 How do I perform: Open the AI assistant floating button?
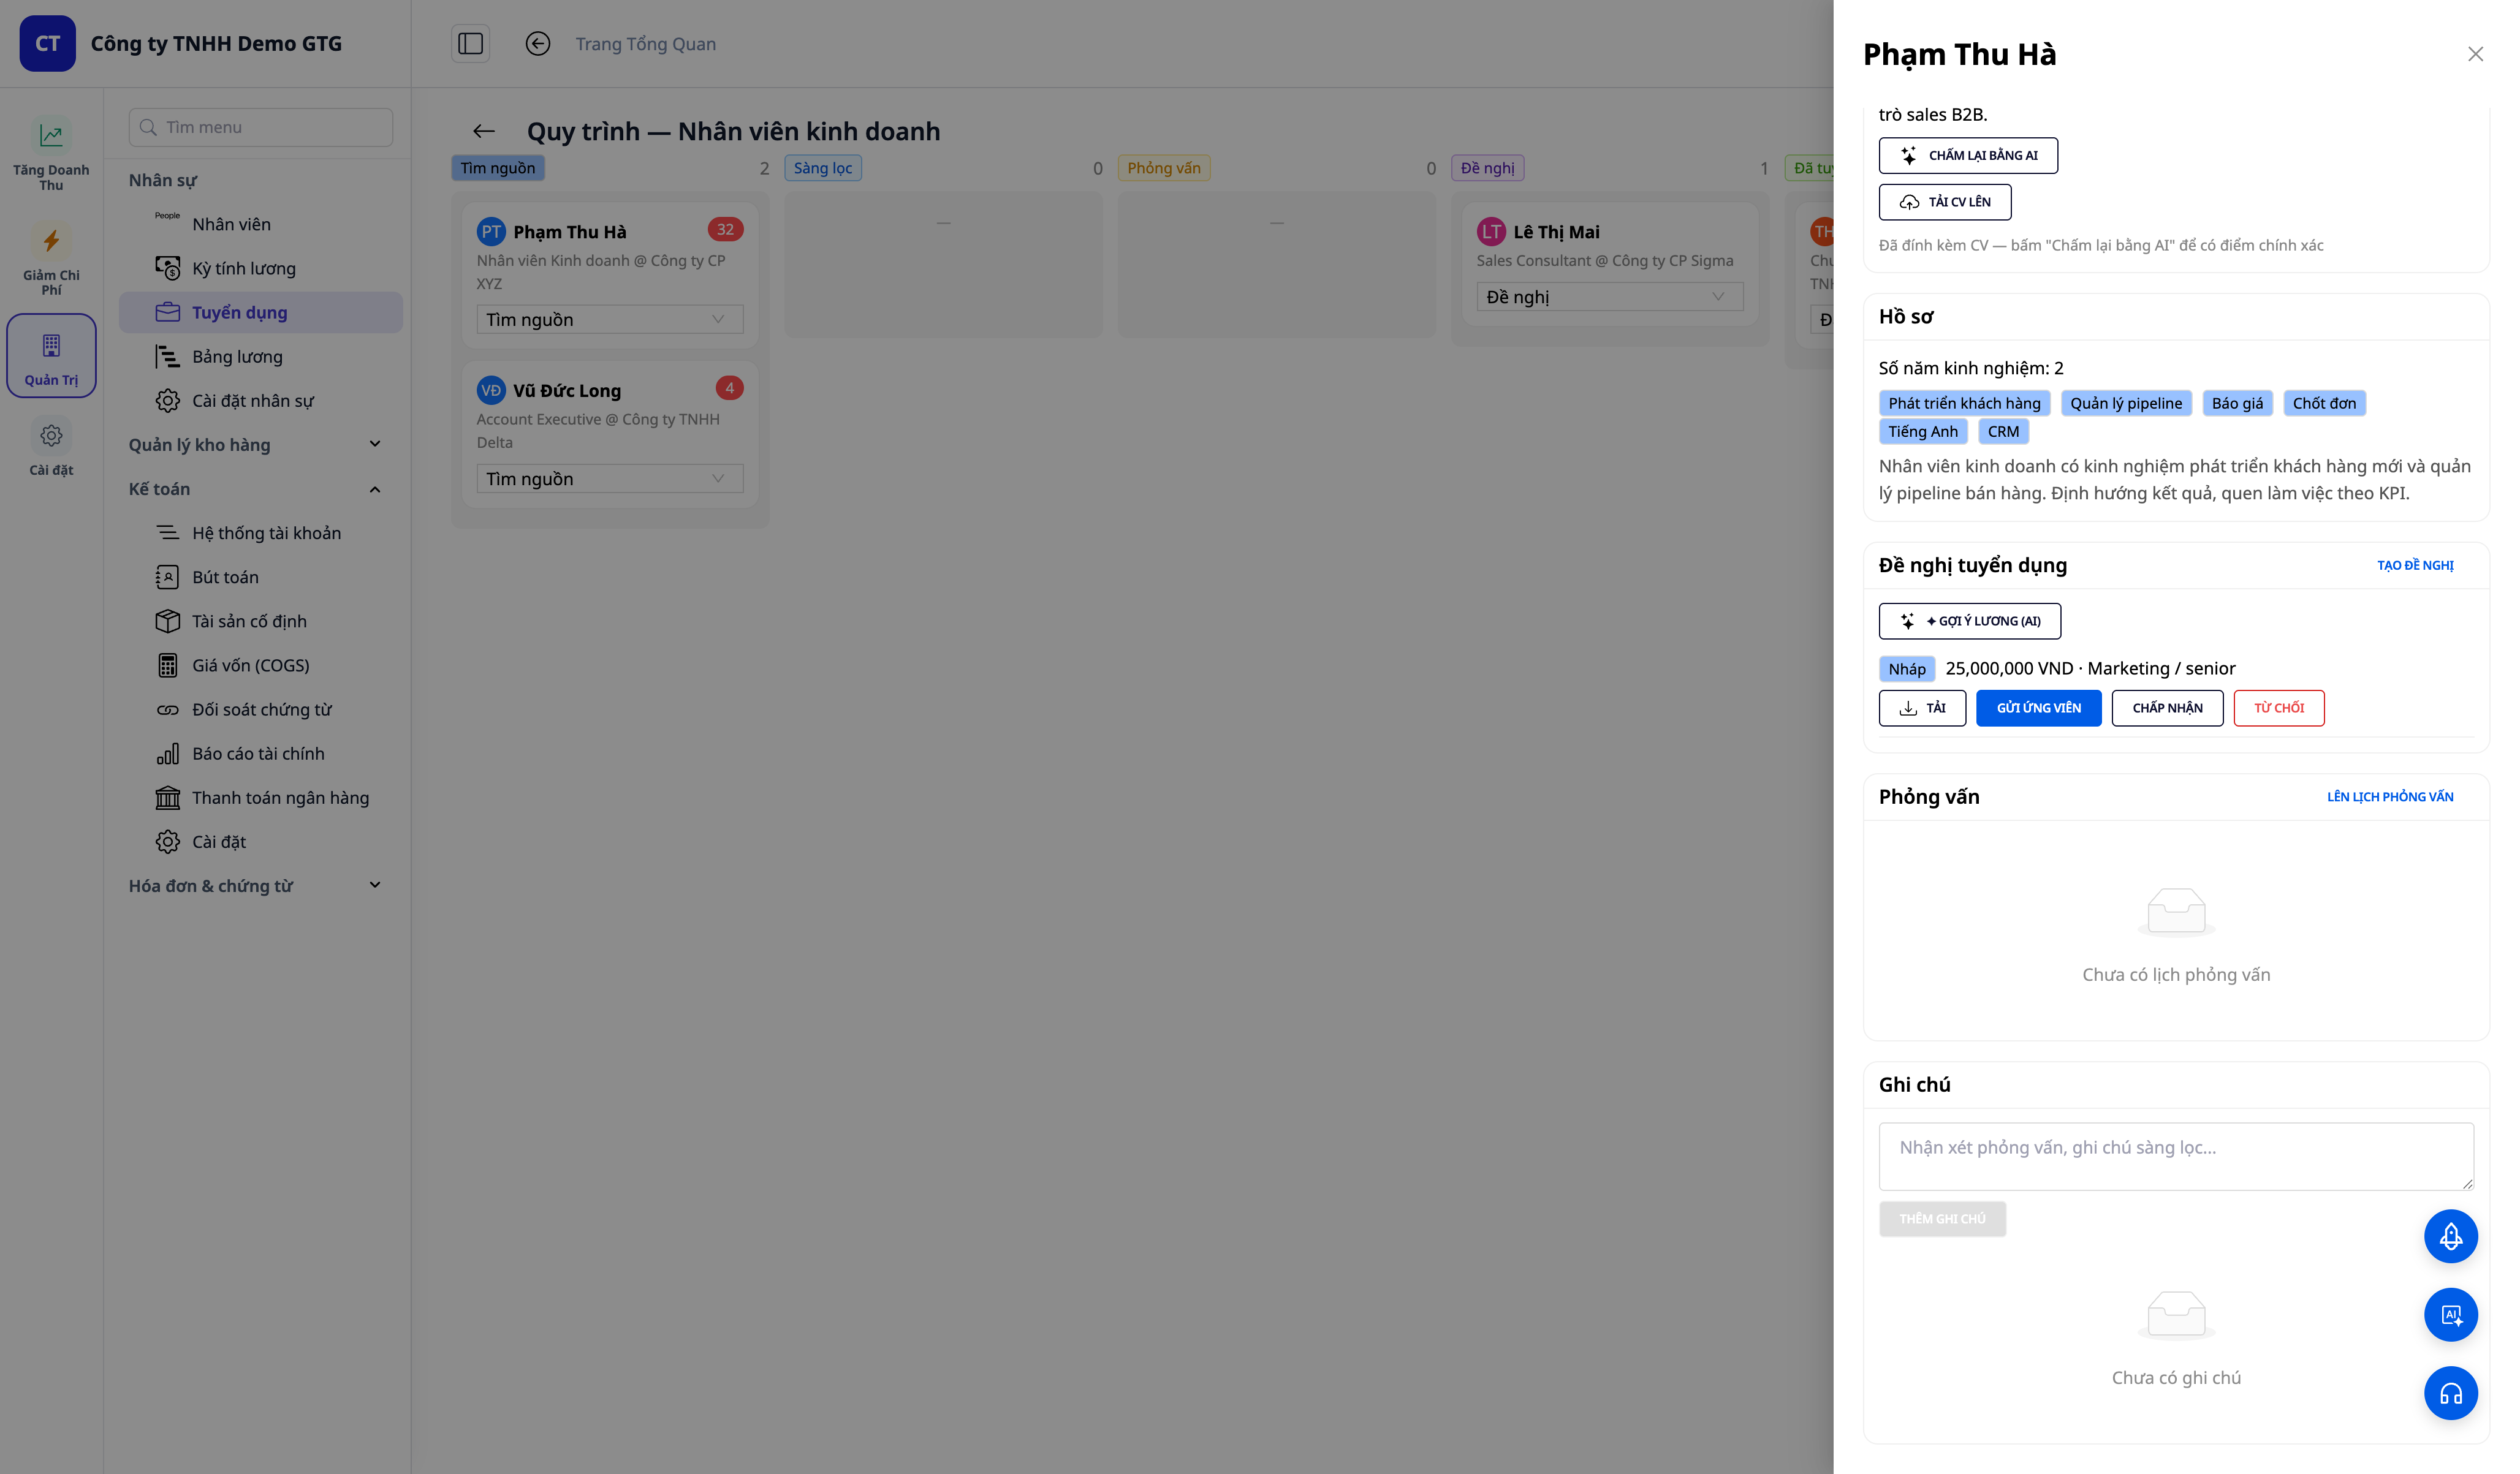pos(2450,1315)
